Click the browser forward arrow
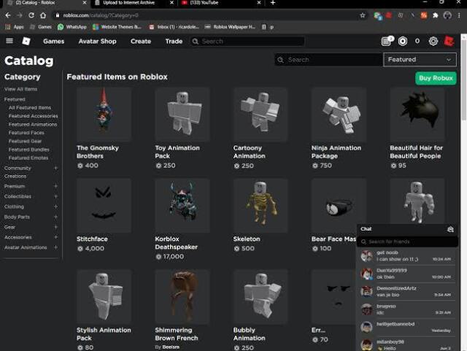Image resolution: width=467 pixels, height=351 pixels. click(20, 15)
